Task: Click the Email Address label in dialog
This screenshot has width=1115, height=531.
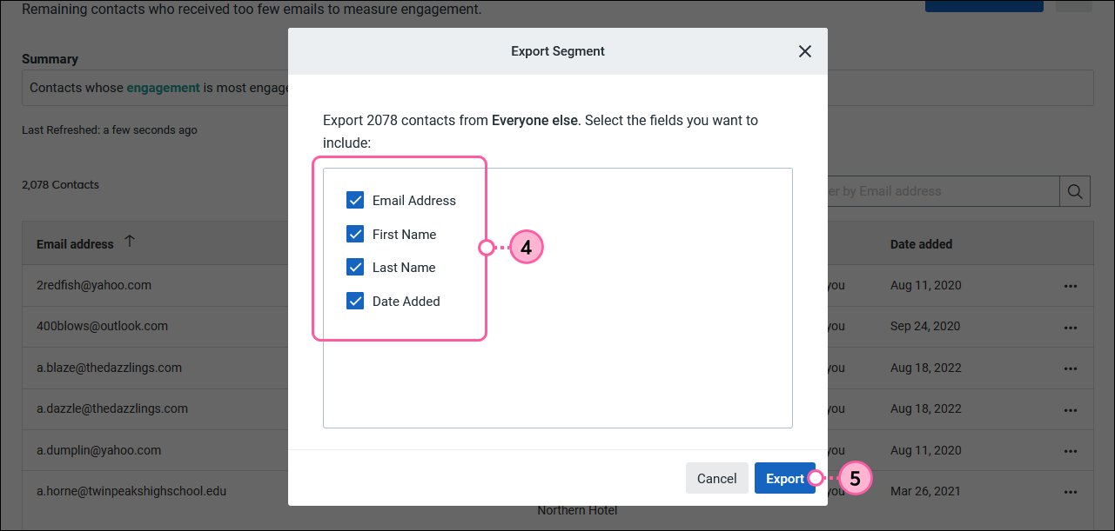Action: tap(414, 201)
